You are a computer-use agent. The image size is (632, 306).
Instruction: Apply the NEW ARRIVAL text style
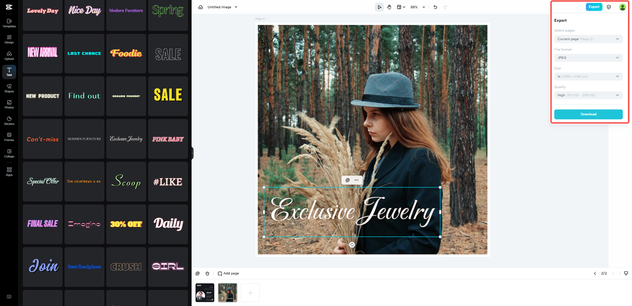coord(42,53)
